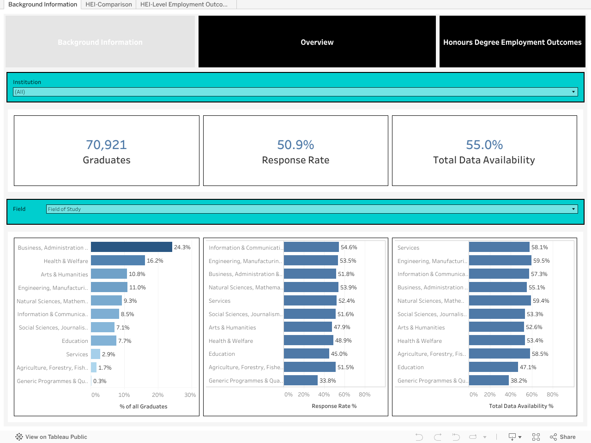Open the refresh options dropdown arrow

click(485, 437)
